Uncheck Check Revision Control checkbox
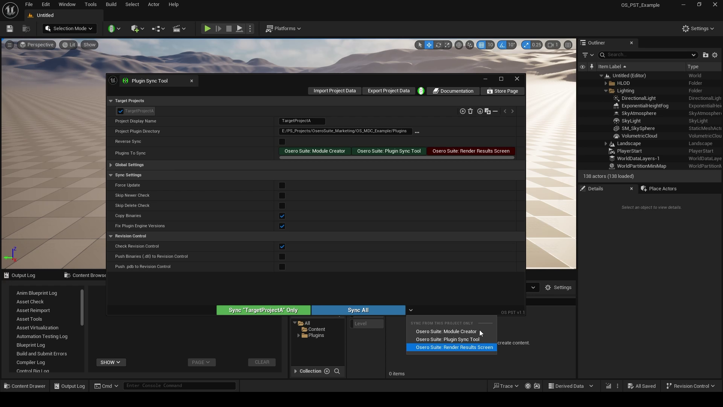This screenshot has height=407, width=723. [282, 246]
